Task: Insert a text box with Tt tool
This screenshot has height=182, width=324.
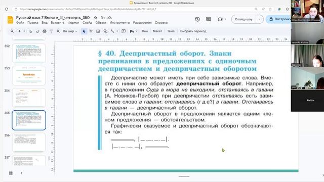Action: [x=91, y=31]
